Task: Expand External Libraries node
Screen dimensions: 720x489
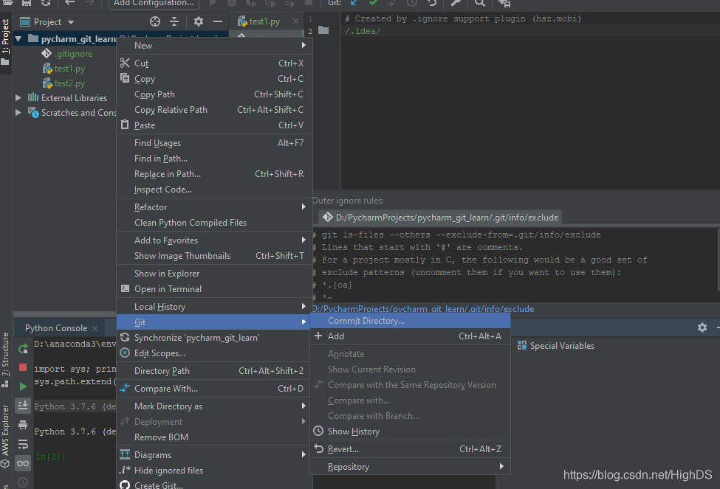Action: [x=18, y=97]
